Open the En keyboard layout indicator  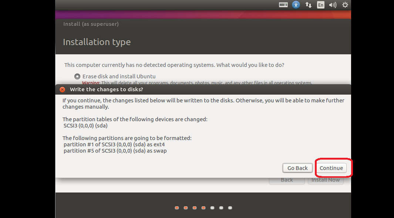321,5
